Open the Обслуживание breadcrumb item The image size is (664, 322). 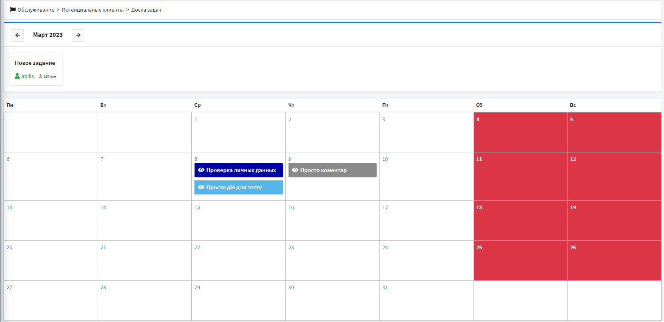36,10
